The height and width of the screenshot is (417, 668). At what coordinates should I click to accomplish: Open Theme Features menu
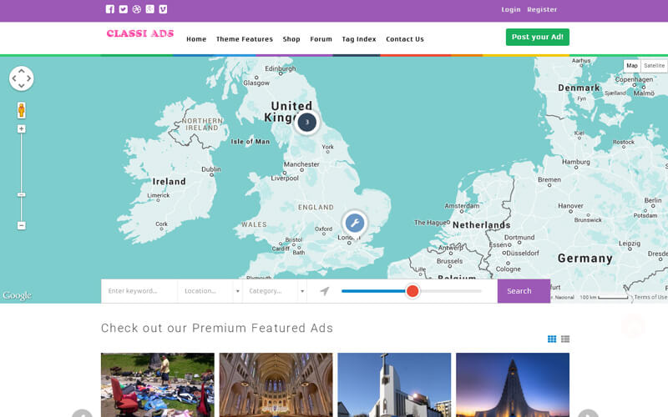pos(245,39)
